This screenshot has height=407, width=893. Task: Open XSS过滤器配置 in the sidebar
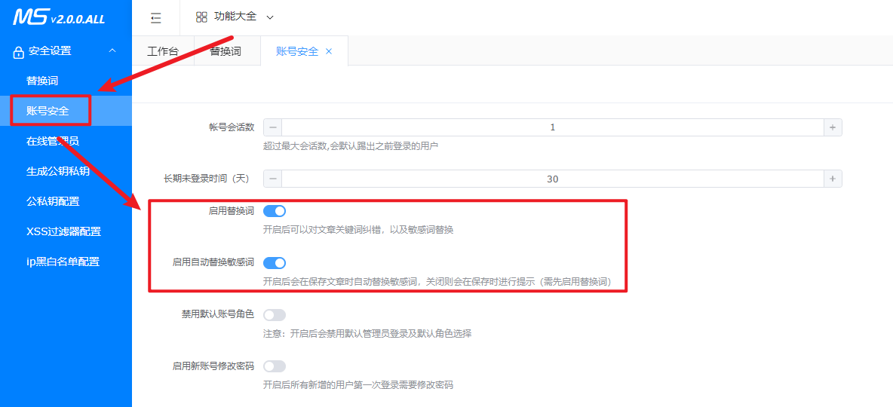point(63,231)
